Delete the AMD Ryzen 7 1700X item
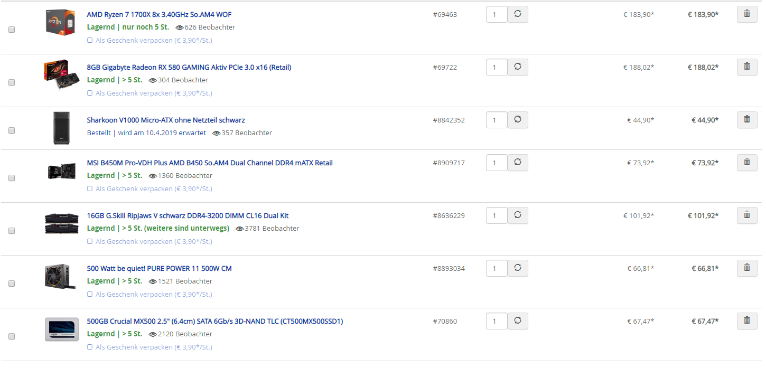766x368 pixels. tap(747, 14)
